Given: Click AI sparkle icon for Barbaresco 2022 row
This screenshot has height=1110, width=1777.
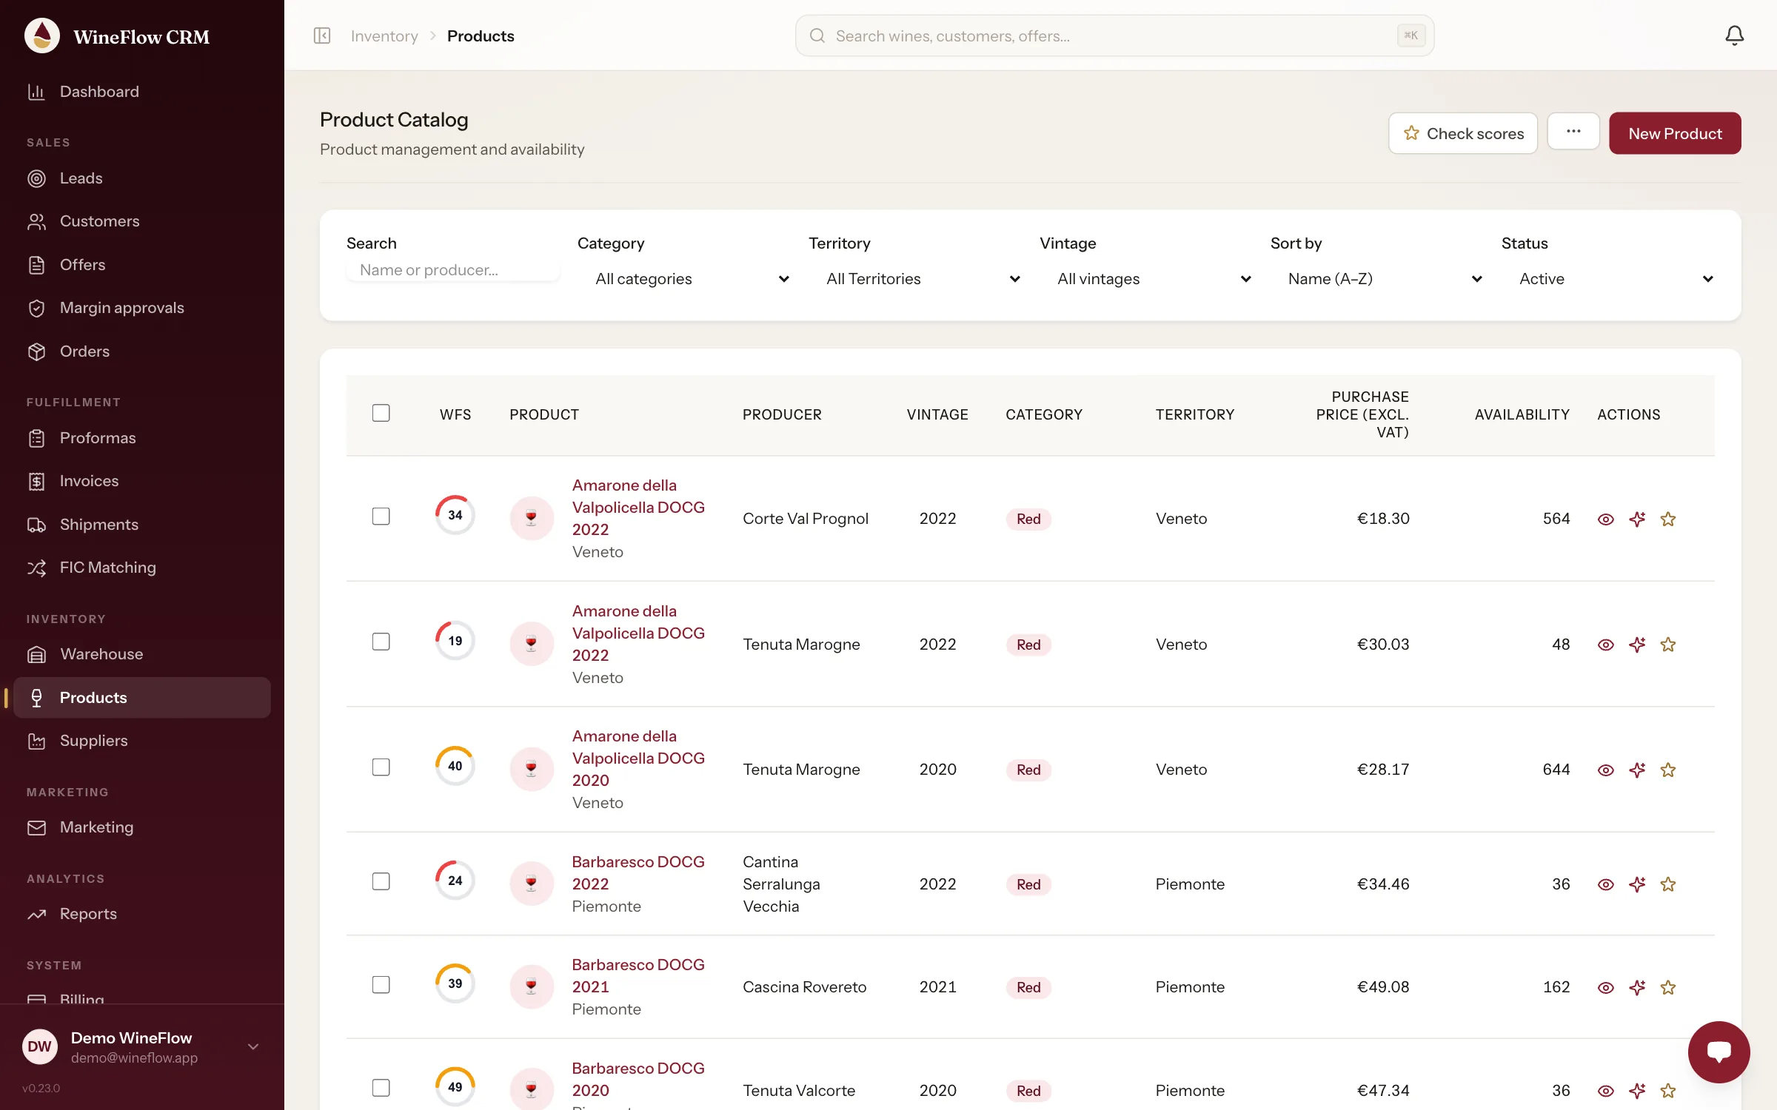Looking at the screenshot, I should [1637, 884].
